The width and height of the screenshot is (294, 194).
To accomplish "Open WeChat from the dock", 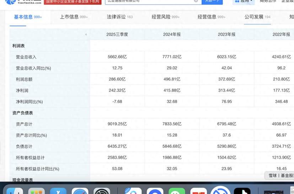I will click(177, 191).
